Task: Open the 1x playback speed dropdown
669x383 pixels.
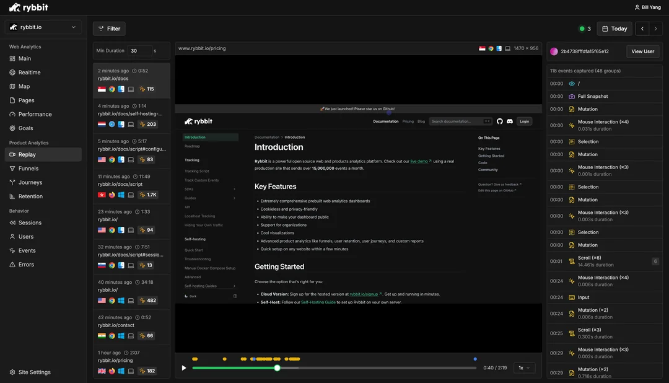Action: pos(524,368)
